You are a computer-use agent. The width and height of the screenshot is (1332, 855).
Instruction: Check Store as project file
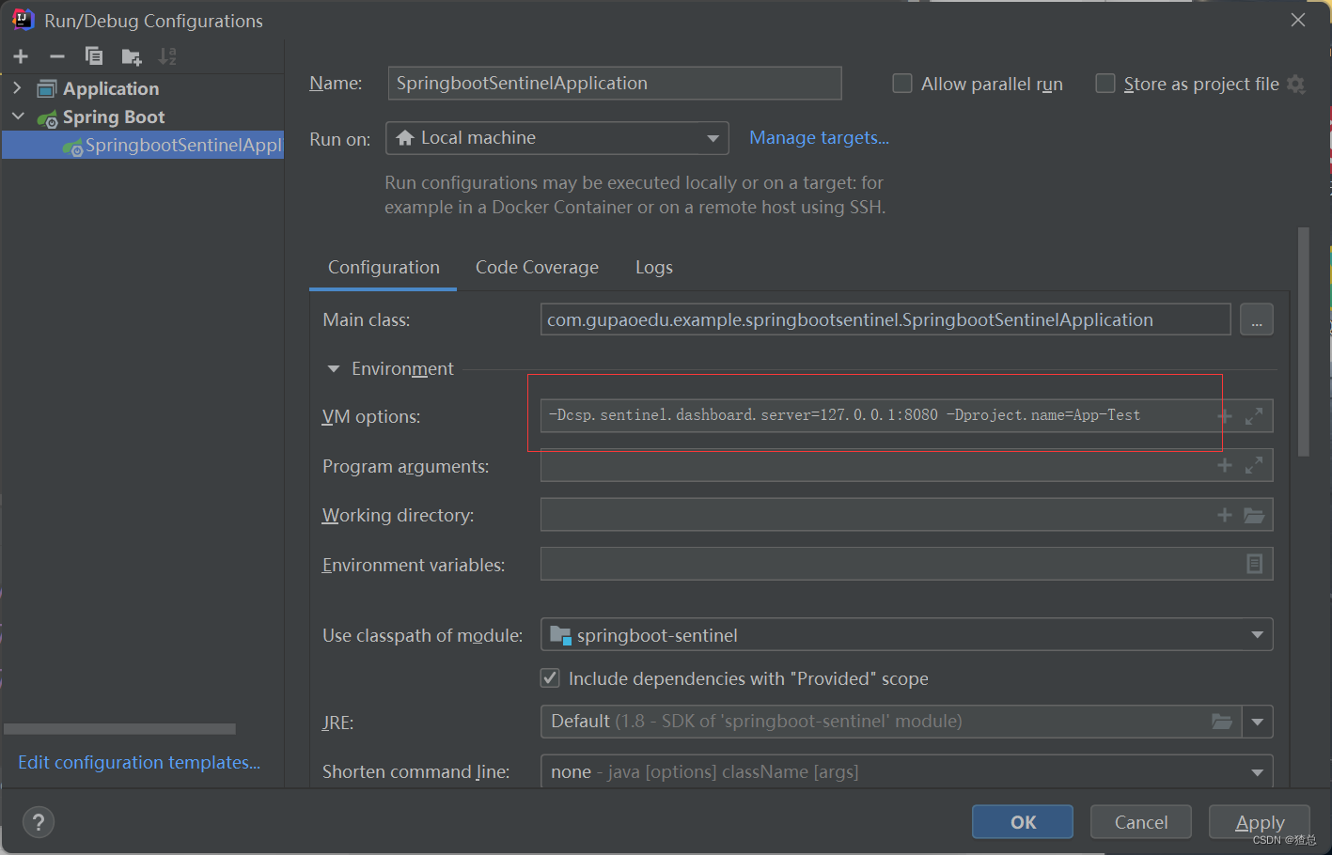point(1105,84)
